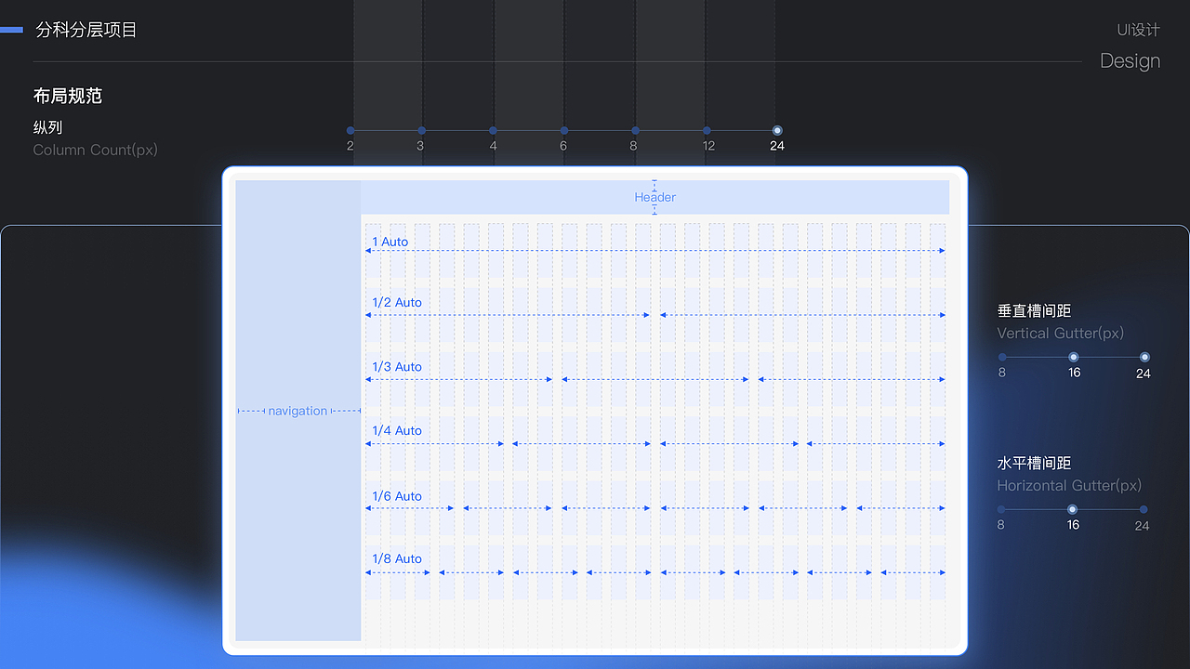Set Horizontal Gutter to 8
The image size is (1190, 669).
(1001, 509)
